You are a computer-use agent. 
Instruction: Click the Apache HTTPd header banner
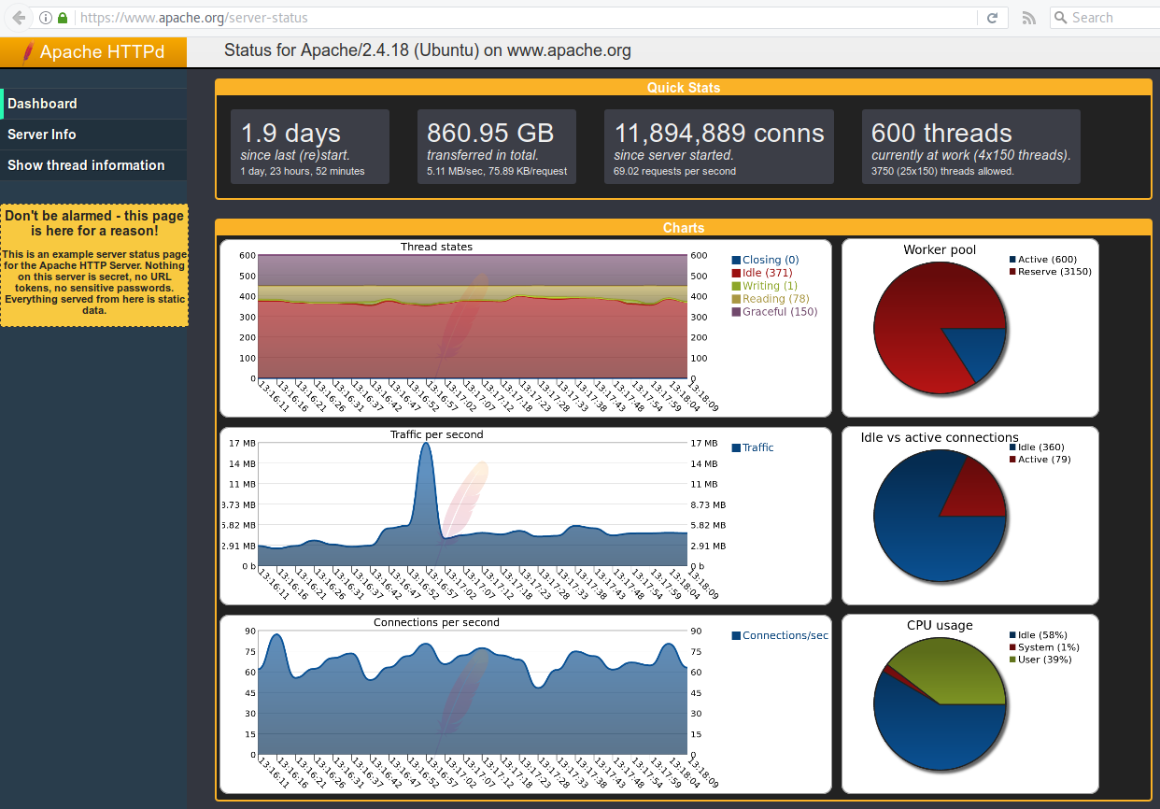pyautogui.click(x=93, y=52)
